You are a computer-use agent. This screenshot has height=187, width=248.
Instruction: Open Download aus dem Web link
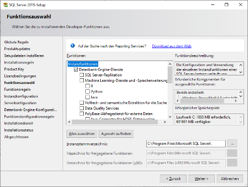pos(172,46)
